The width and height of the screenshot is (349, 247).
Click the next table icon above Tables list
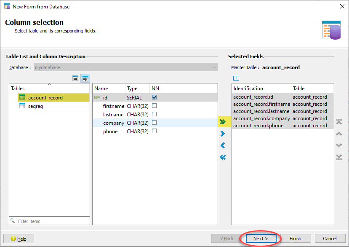(x=84, y=78)
